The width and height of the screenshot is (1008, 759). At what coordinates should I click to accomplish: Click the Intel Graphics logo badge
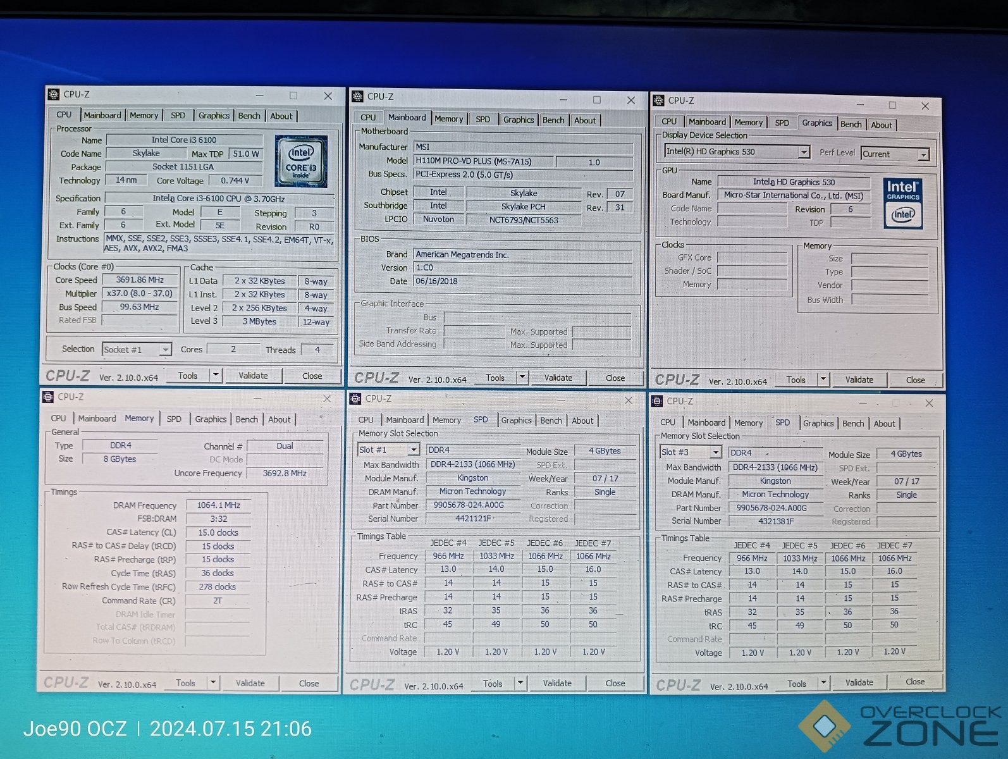pyautogui.click(x=903, y=203)
